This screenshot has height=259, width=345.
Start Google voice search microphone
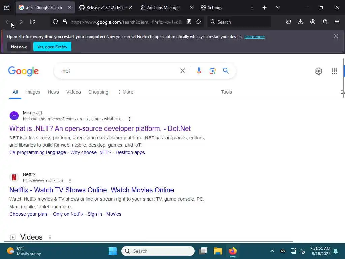tap(199, 71)
